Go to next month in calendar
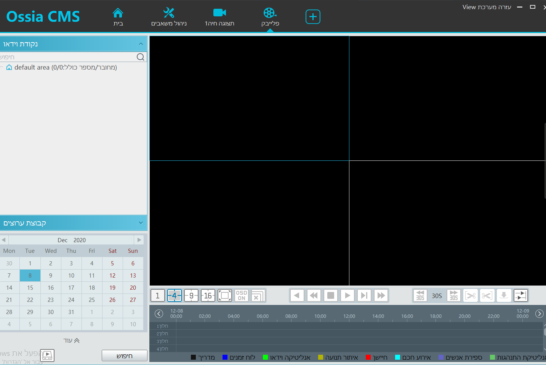The image size is (546, 365). 139,240
